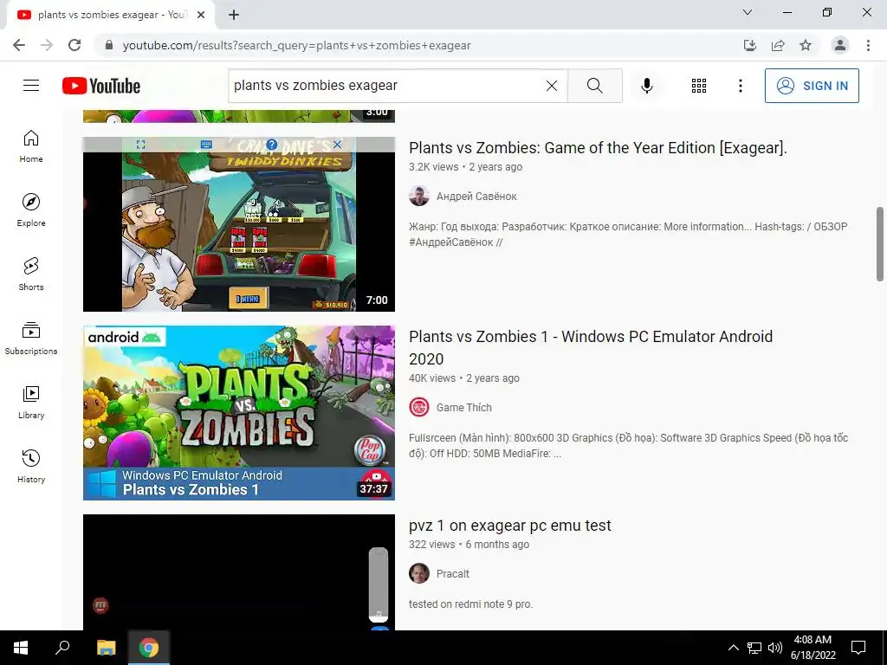Open the YouTube hamburger guide menu
The image size is (887, 665).
point(31,86)
